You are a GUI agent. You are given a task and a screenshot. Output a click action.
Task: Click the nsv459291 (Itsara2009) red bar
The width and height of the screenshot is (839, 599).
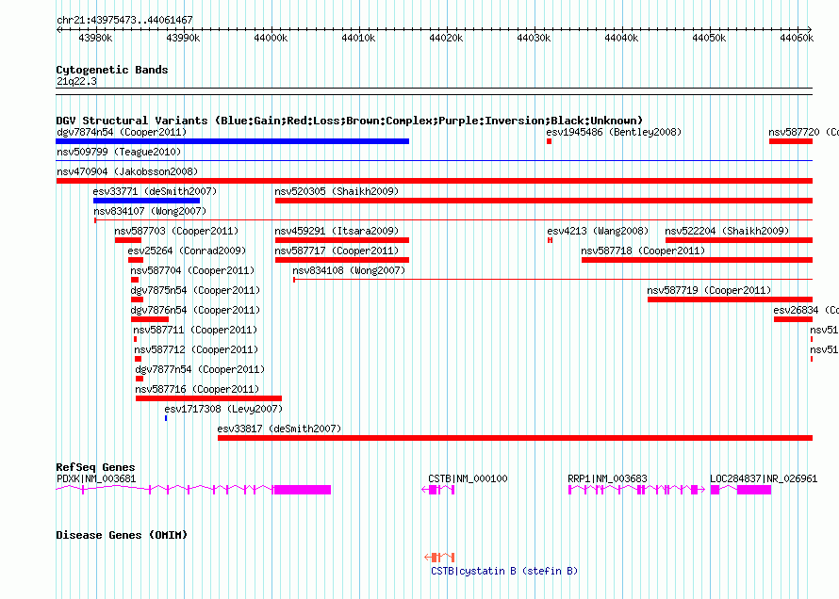[342, 240]
